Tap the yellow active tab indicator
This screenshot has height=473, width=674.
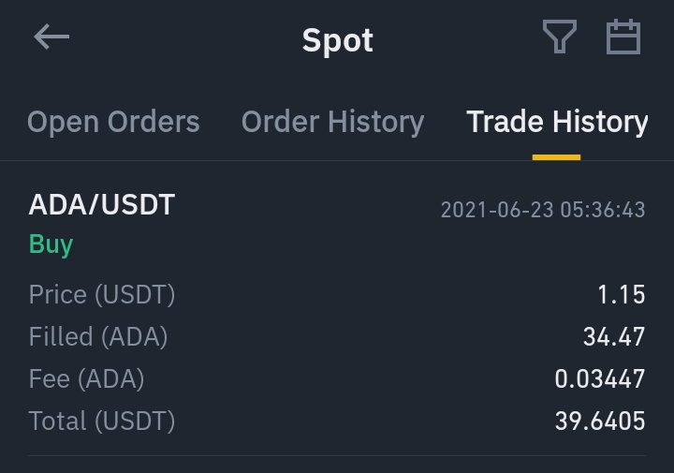tap(556, 157)
